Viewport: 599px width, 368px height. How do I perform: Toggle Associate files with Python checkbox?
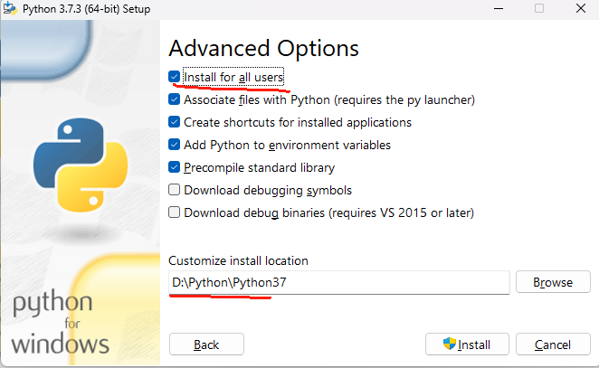click(x=175, y=99)
